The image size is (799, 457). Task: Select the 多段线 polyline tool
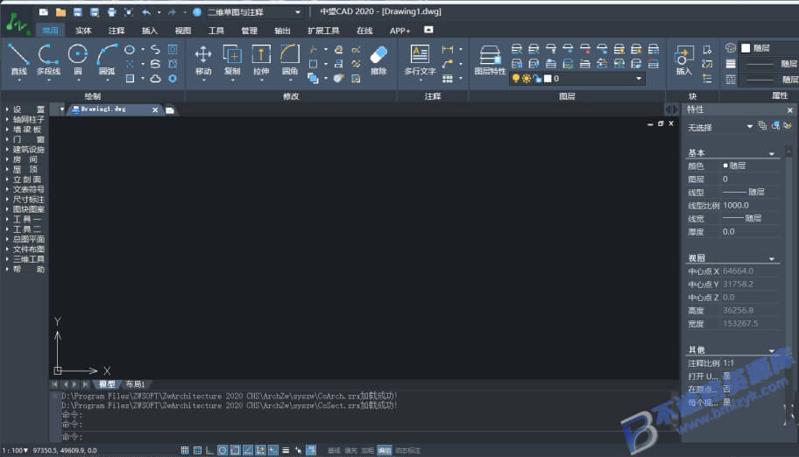(48, 60)
